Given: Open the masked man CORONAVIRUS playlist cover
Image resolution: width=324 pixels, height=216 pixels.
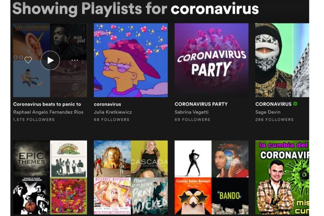Looking at the screenshot, I should [x=282, y=60].
